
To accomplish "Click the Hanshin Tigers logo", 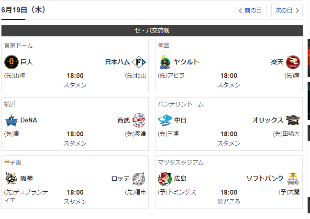I will click(x=11, y=178).
